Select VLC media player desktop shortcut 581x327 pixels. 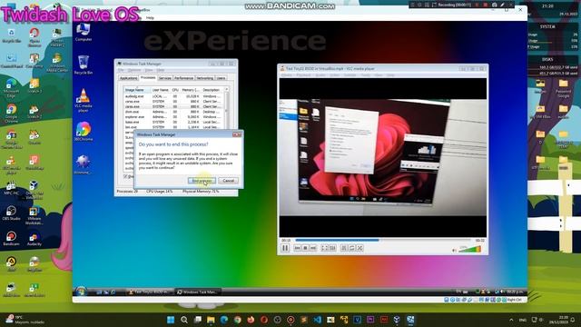pyautogui.click(x=83, y=100)
